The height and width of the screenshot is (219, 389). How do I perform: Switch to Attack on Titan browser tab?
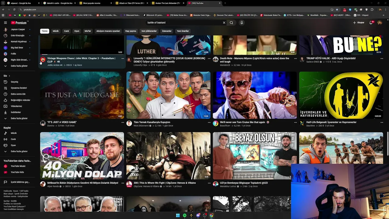pos(132,3)
